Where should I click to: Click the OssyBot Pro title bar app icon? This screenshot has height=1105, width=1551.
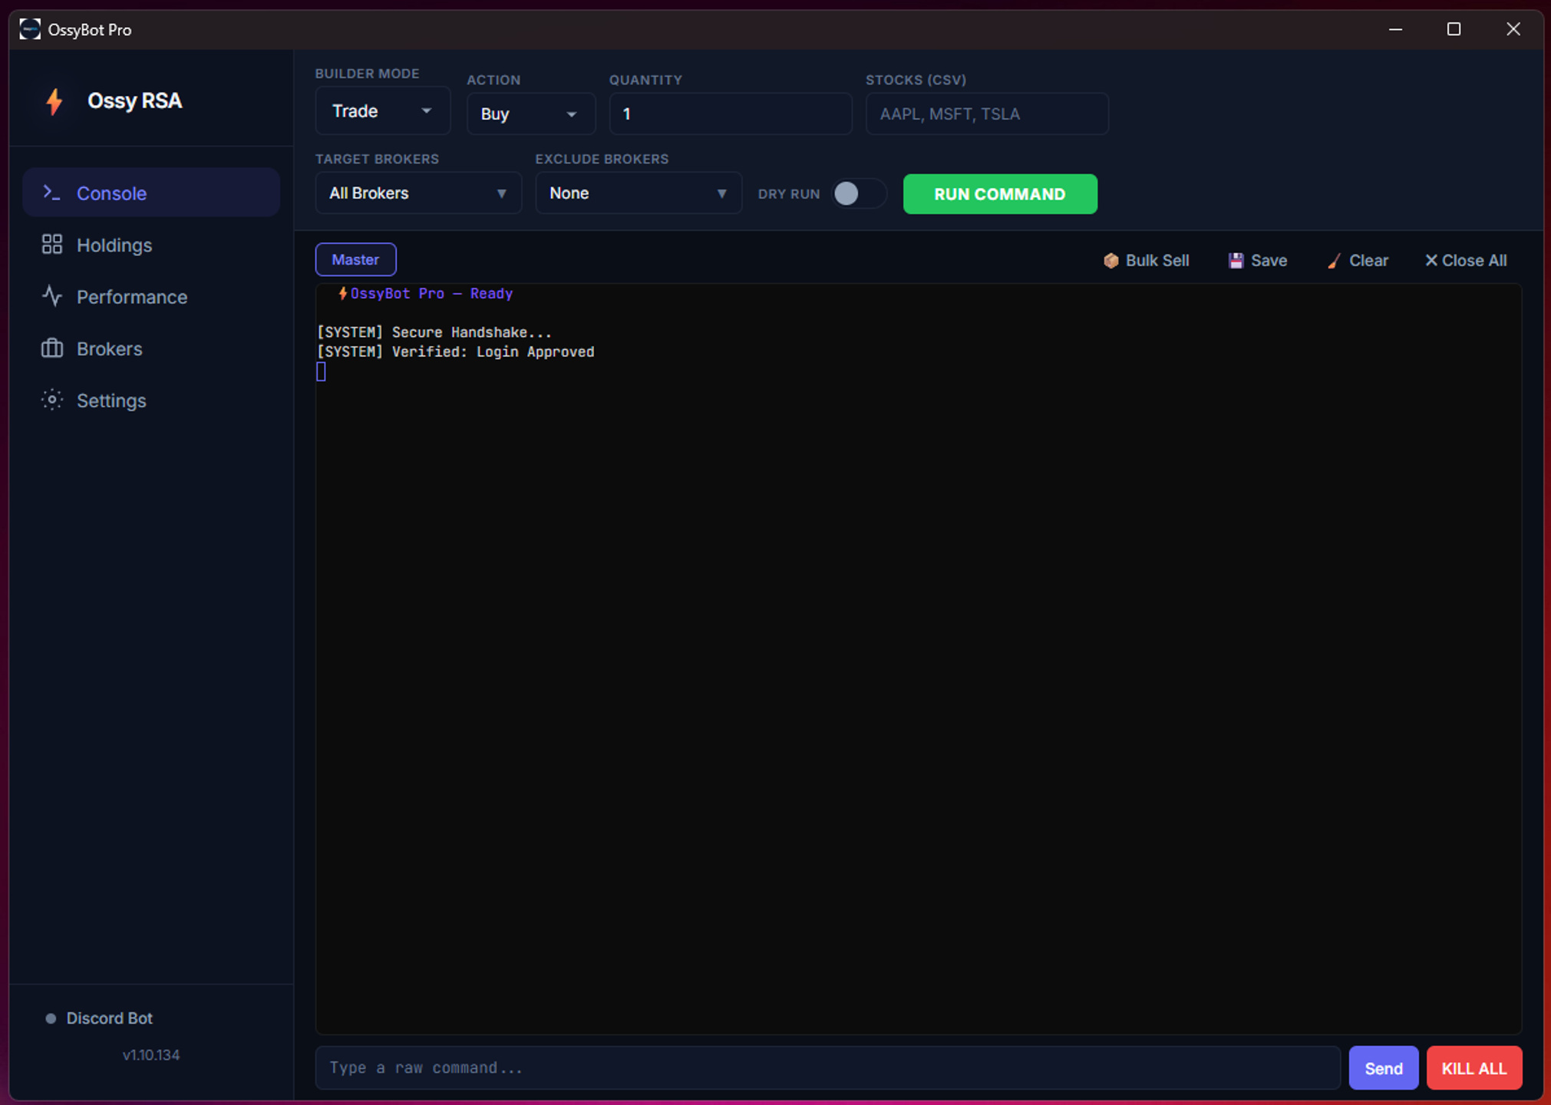(x=30, y=29)
